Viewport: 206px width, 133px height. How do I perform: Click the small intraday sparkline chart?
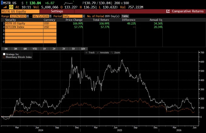(x=69, y=3)
